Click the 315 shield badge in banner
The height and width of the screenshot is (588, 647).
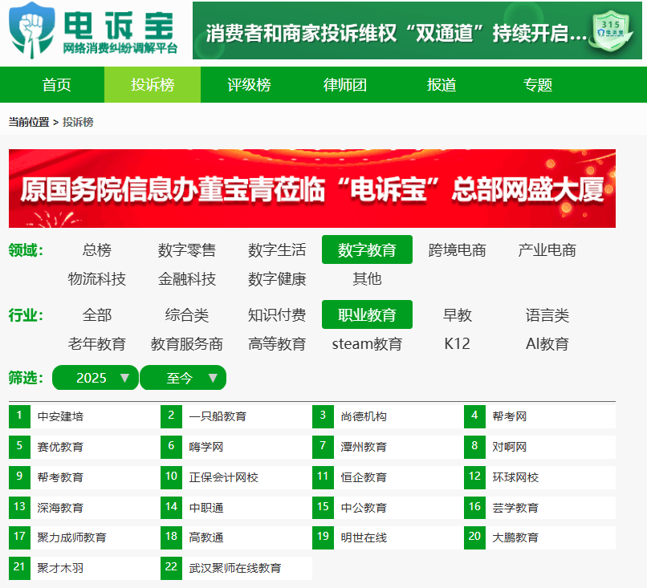614,33
